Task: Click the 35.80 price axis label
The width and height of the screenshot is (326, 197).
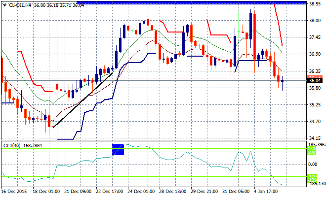Action: [x=315, y=88]
